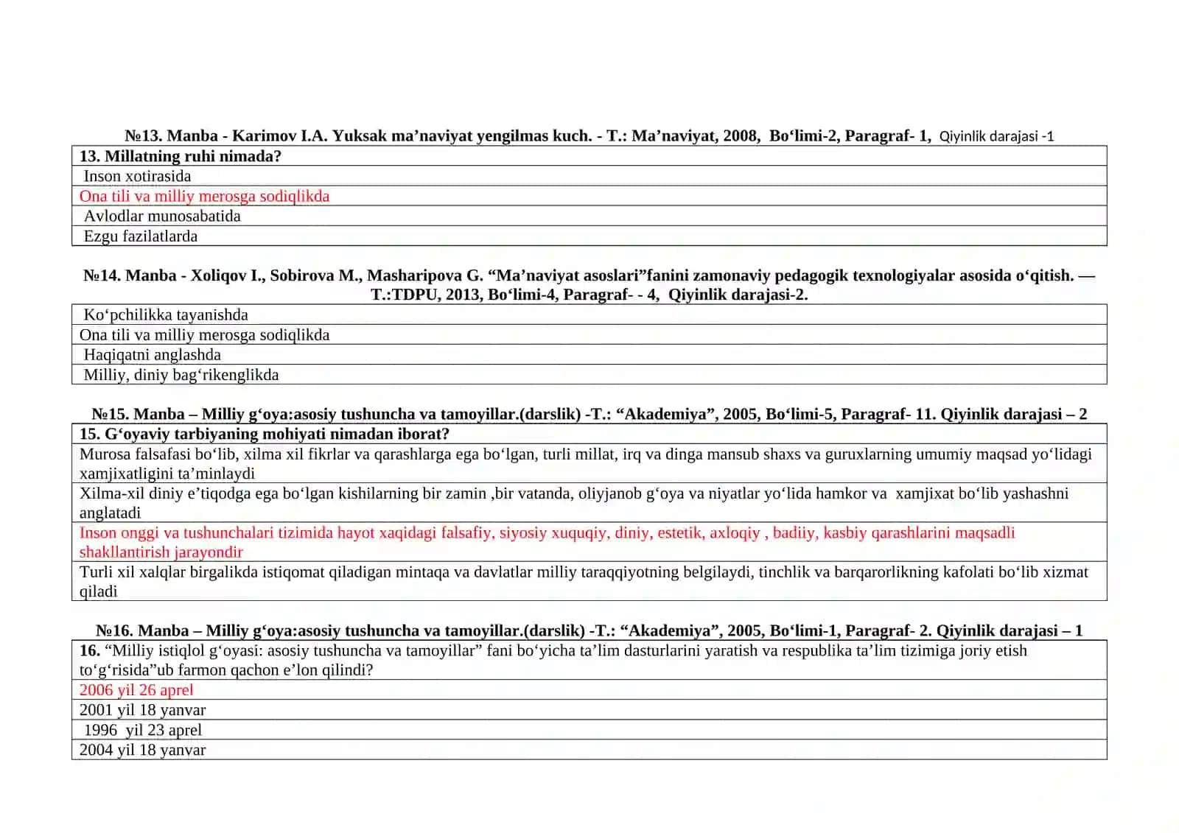Click the №15 Manba source heading

coord(589,414)
